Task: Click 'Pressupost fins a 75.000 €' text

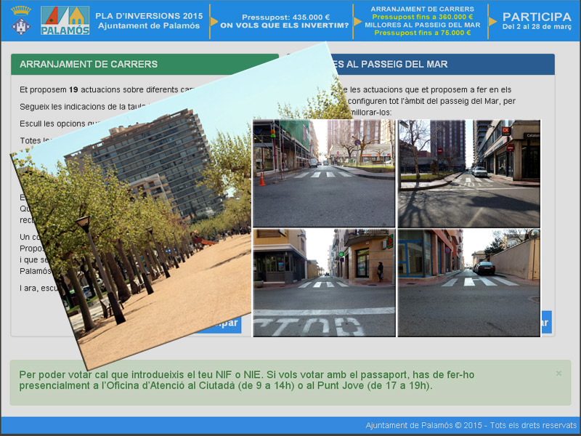Action: point(423,33)
